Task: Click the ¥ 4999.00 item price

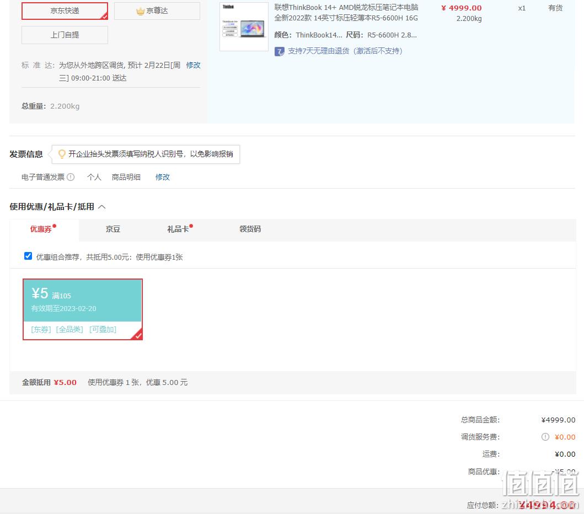Action: pos(462,8)
